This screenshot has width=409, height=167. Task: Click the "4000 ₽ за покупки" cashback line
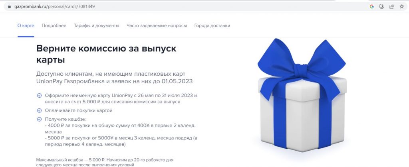point(120,129)
